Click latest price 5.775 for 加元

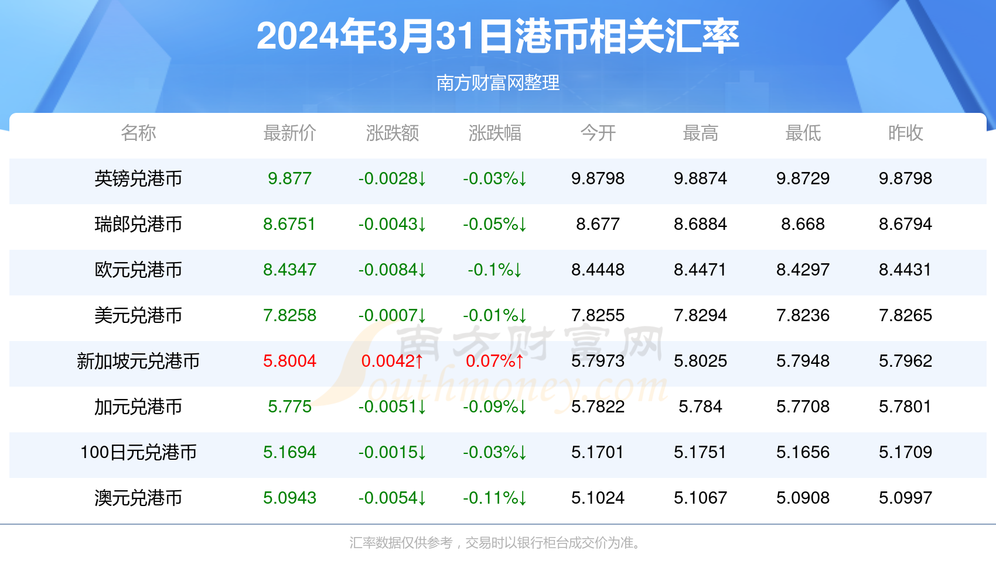point(289,407)
